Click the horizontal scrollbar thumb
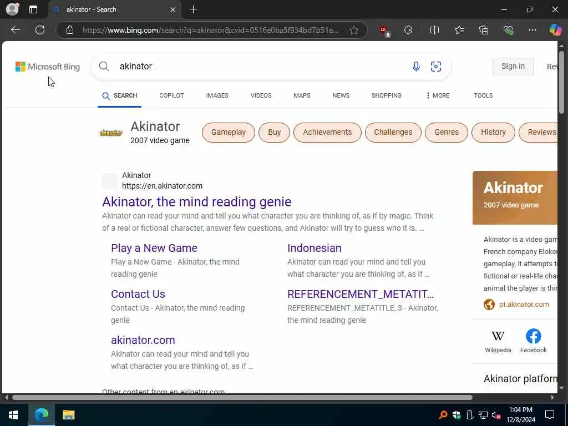This screenshot has width=568, height=426. 242,397
